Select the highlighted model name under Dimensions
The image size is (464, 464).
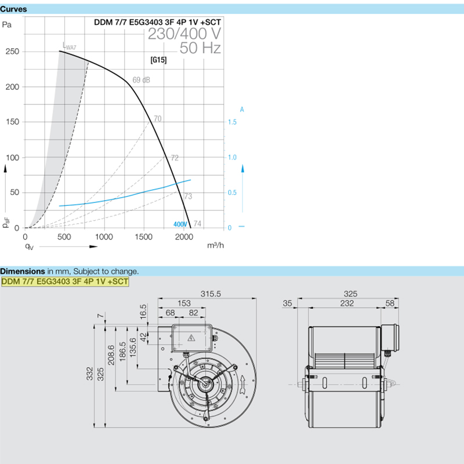[65, 281]
